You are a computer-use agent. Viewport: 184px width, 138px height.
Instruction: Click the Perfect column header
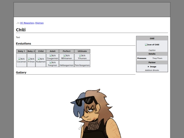[66, 51]
